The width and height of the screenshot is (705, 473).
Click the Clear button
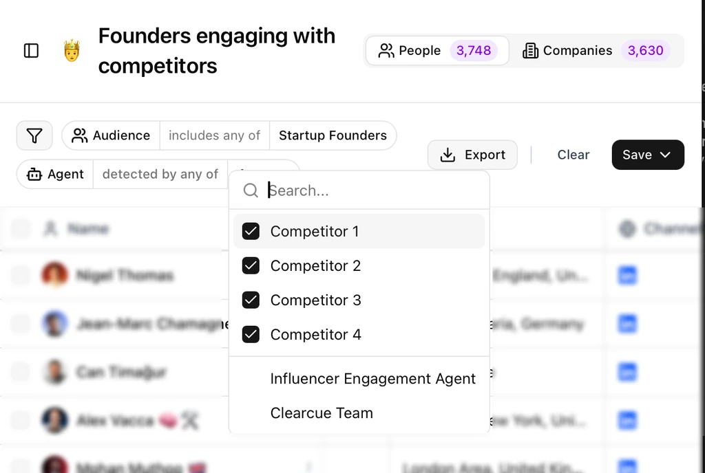pos(574,155)
